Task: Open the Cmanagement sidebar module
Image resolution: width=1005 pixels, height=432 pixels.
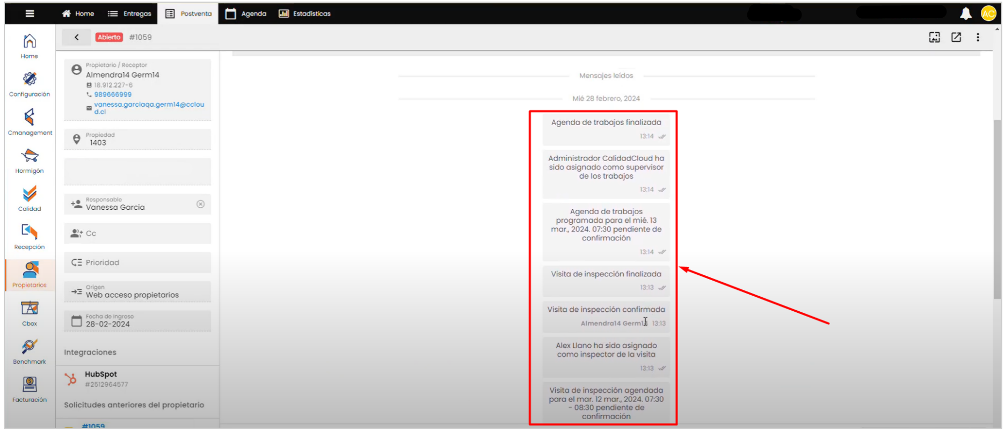Action: coord(30,122)
